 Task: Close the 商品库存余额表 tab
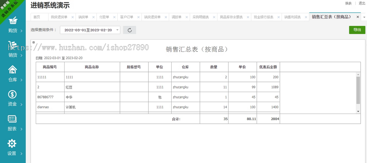248,17
